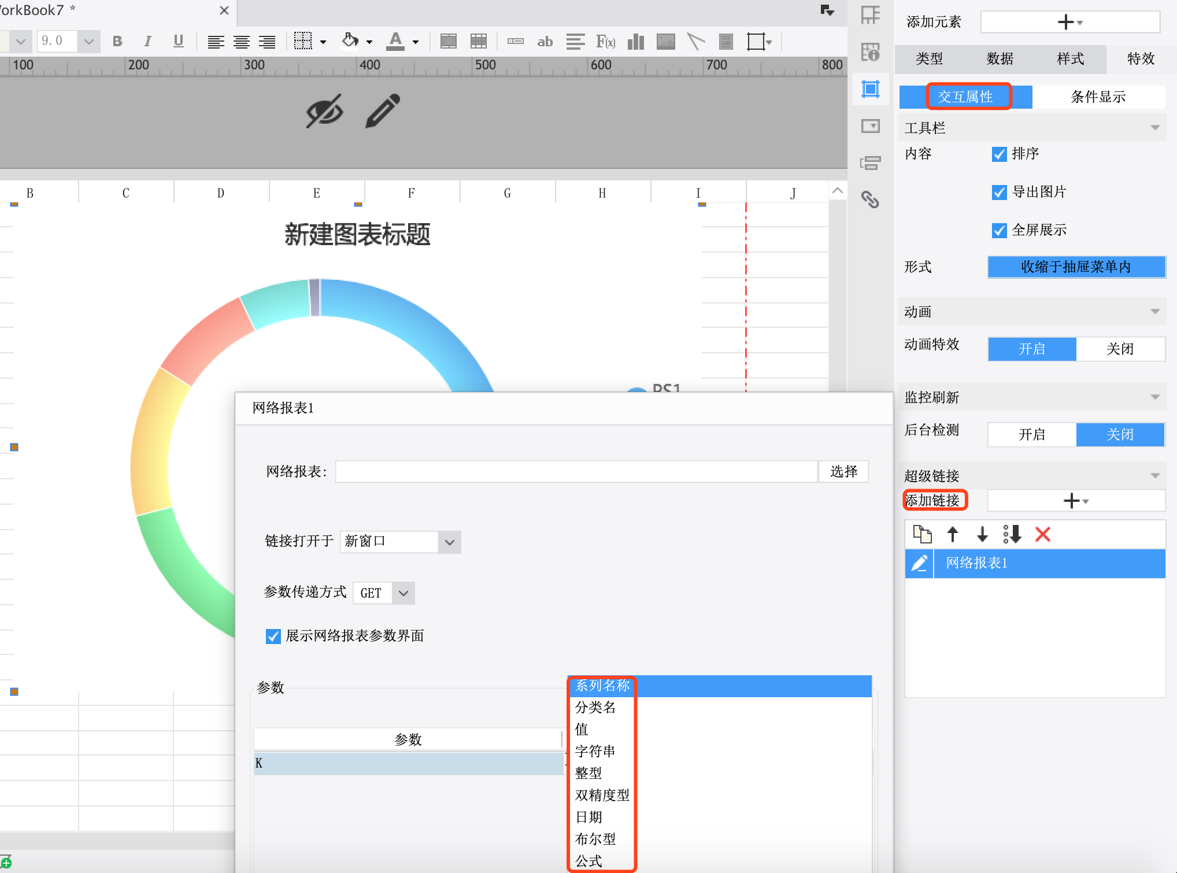This screenshot has height=873, width=1177.
Task: Move hyperlink entry down arrow
Action: click(982, 534)
